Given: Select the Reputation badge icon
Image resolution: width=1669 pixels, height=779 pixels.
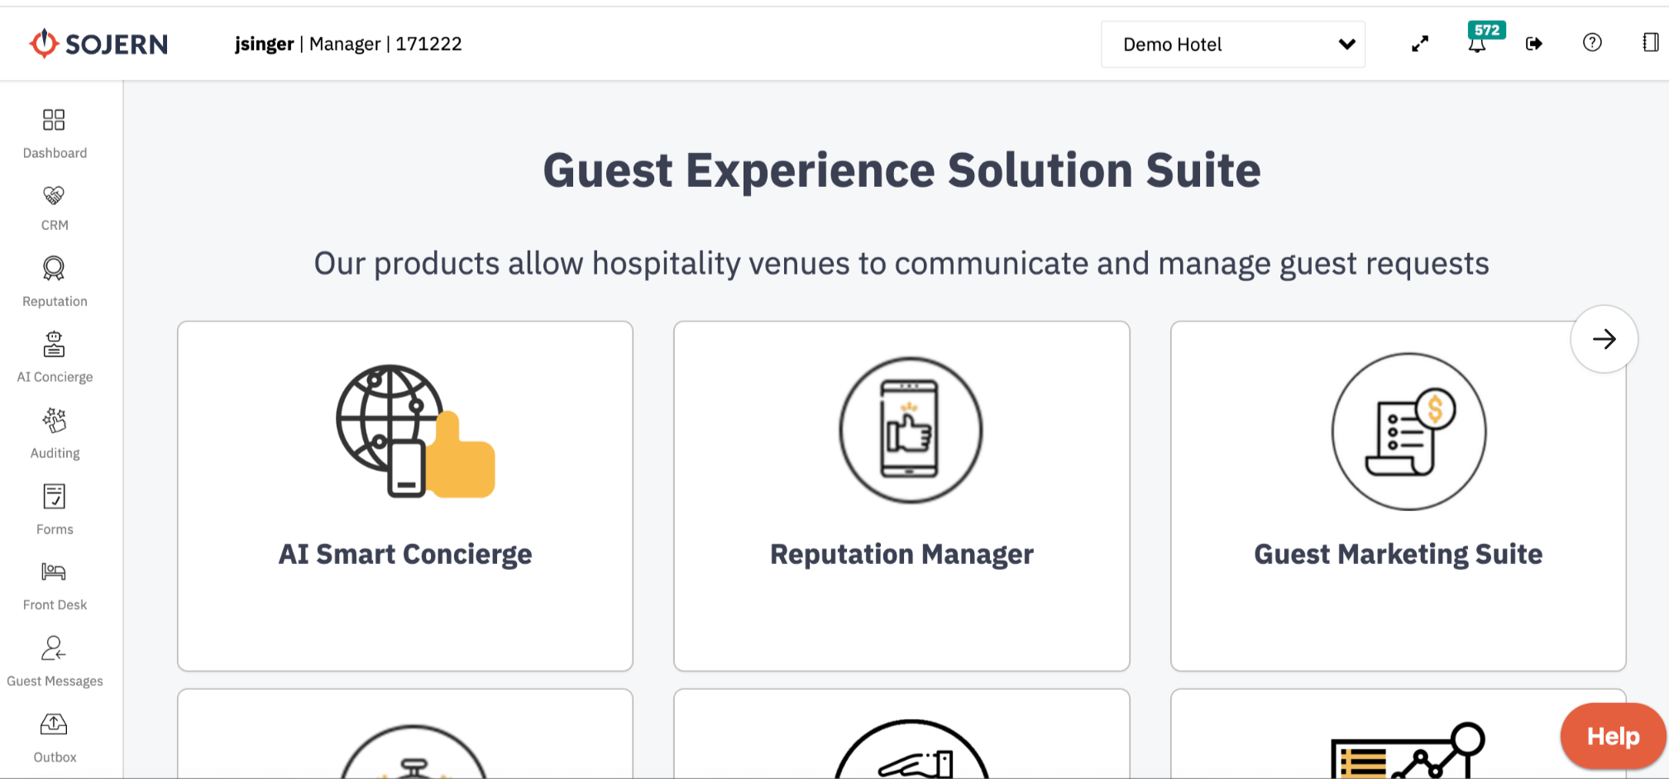Looking at the screenshot, I should coord(54,269).
